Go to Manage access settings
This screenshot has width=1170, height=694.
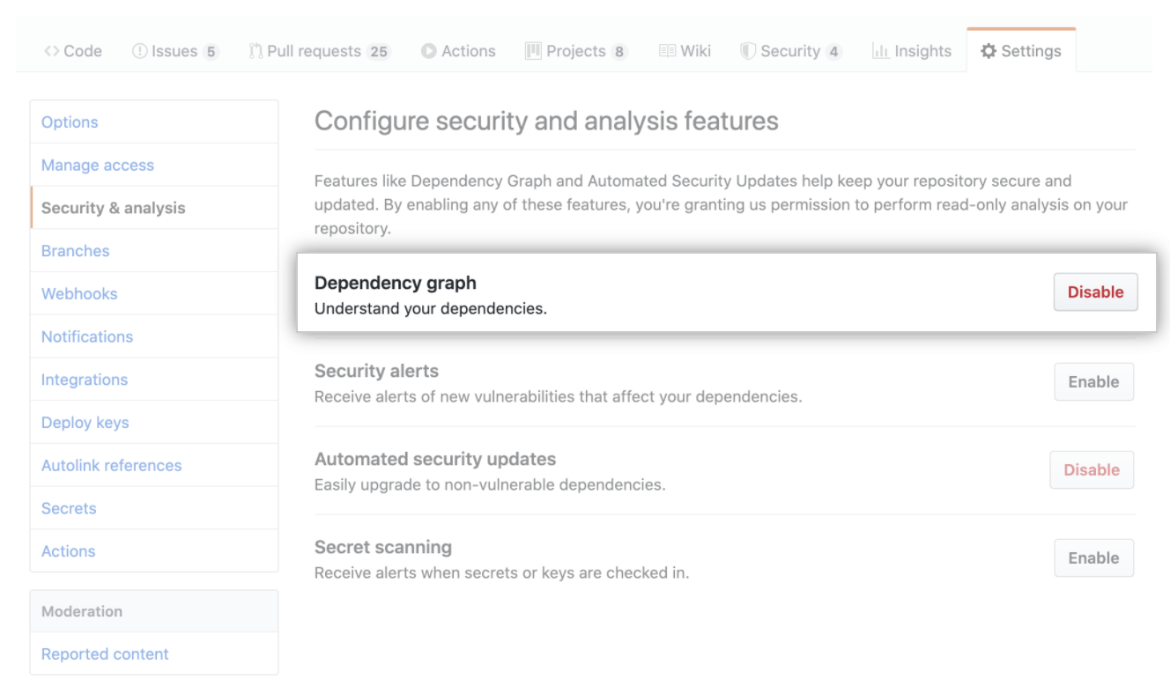click(x=154, y=166)
